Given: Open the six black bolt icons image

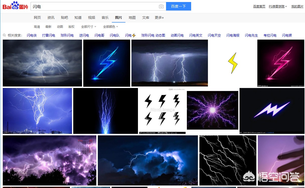Looking at the screenshot, I should [162, 111].
